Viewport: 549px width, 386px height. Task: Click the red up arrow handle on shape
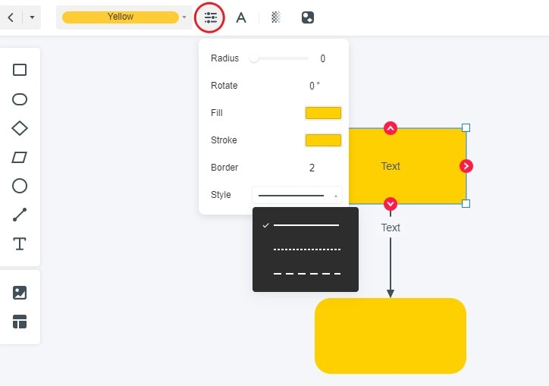click(x=391, y=128)
